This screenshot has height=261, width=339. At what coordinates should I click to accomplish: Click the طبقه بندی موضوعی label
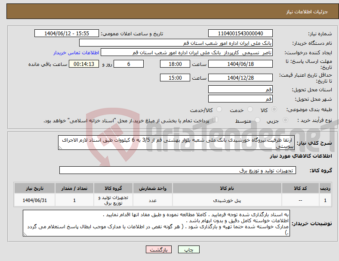309,109
